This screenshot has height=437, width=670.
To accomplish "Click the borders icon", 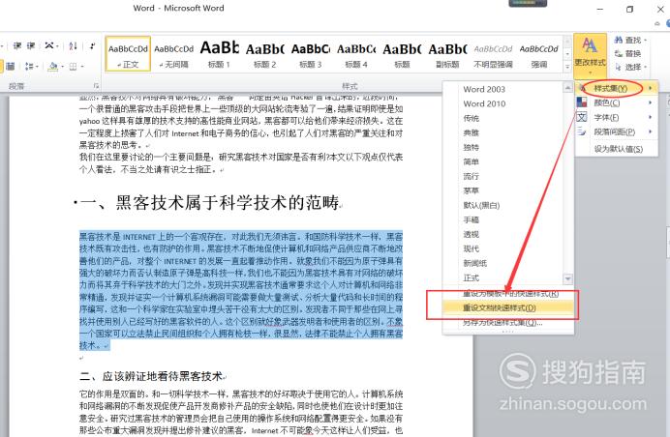I will click(73, 66).
